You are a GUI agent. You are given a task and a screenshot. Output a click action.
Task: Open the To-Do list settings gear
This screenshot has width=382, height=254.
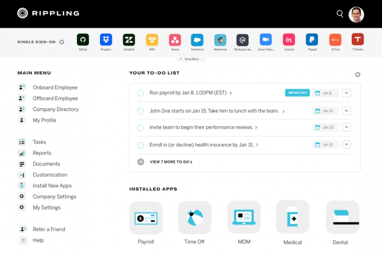(358, 74)
